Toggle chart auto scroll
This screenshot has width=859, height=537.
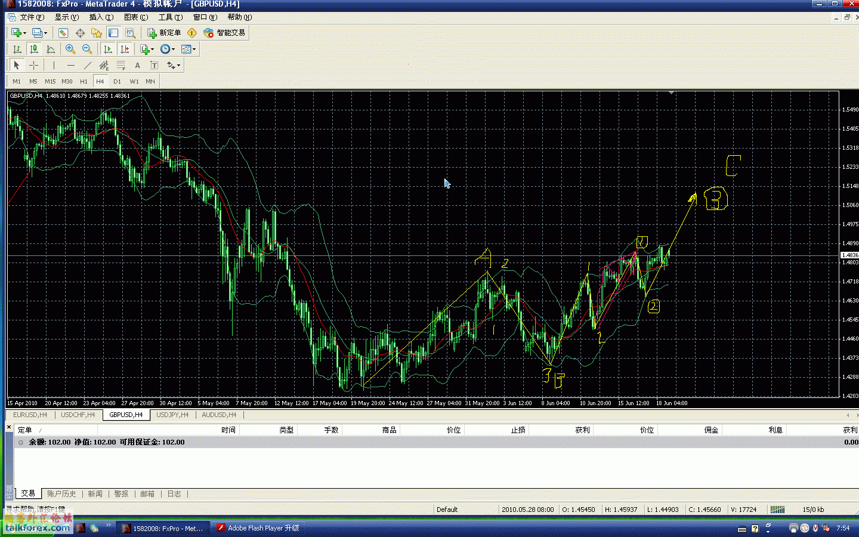(x=107, y=49)
